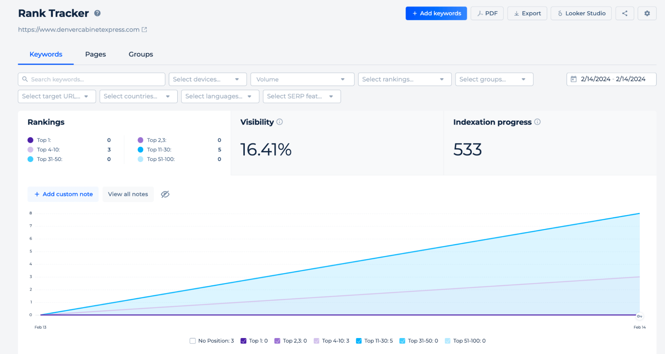Click into the Search keywords field

92,79
